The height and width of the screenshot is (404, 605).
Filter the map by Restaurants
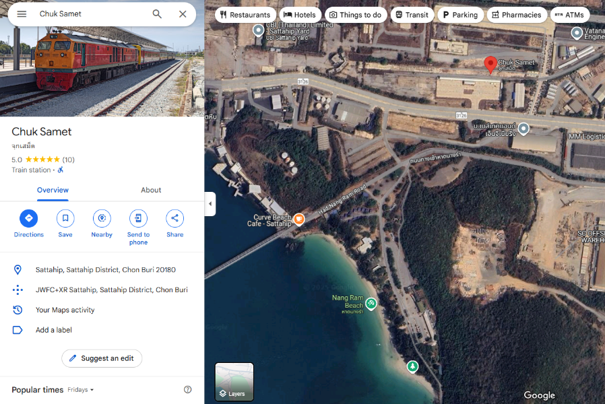pos(245,15)
